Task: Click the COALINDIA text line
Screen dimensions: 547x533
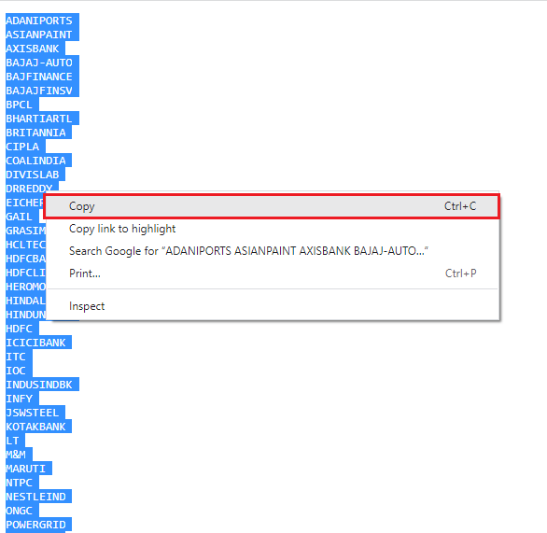Action: [35, 161]
